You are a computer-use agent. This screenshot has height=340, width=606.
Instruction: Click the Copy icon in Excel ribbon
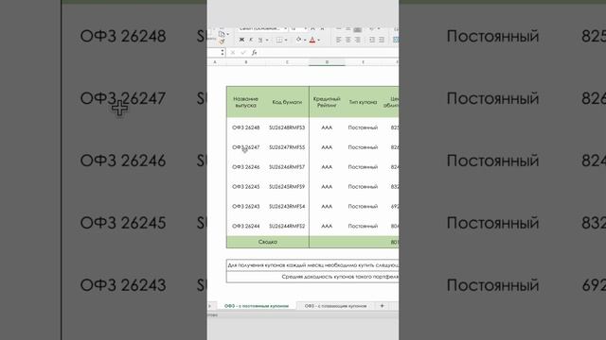(x=222, y=34)
